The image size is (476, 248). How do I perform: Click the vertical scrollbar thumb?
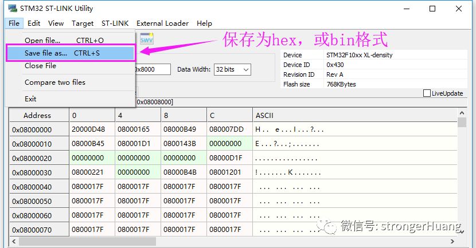[462, 122]
